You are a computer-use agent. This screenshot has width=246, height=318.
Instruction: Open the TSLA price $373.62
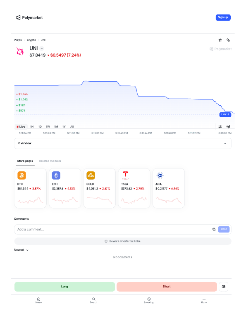pos(127,189)
